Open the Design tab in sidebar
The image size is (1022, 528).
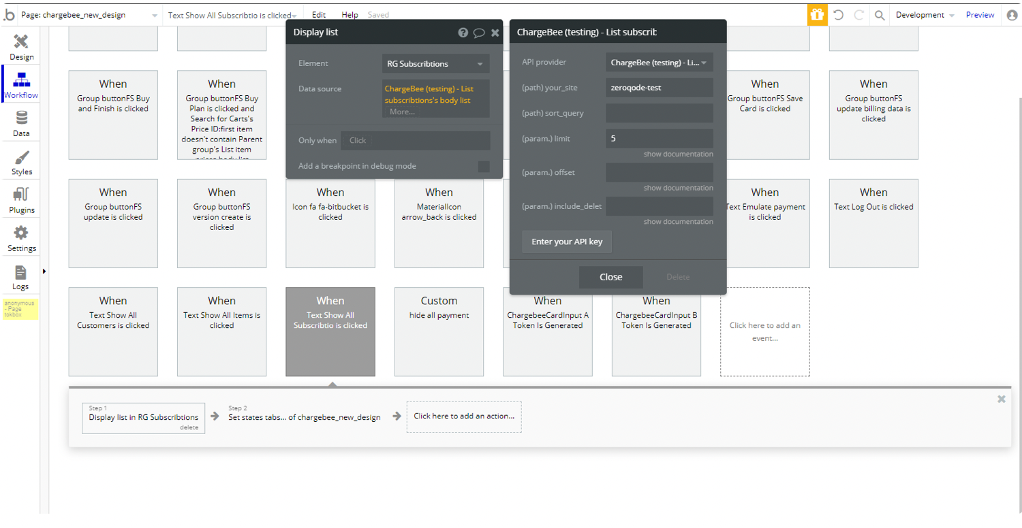point(21,47)
